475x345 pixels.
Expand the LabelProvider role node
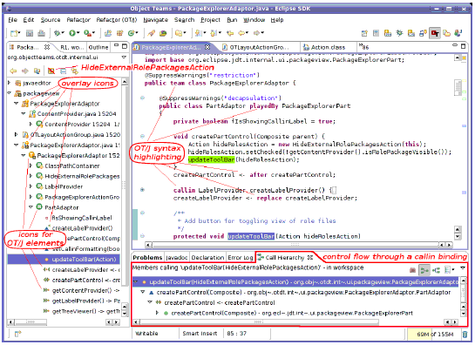[x=31, y=186]
